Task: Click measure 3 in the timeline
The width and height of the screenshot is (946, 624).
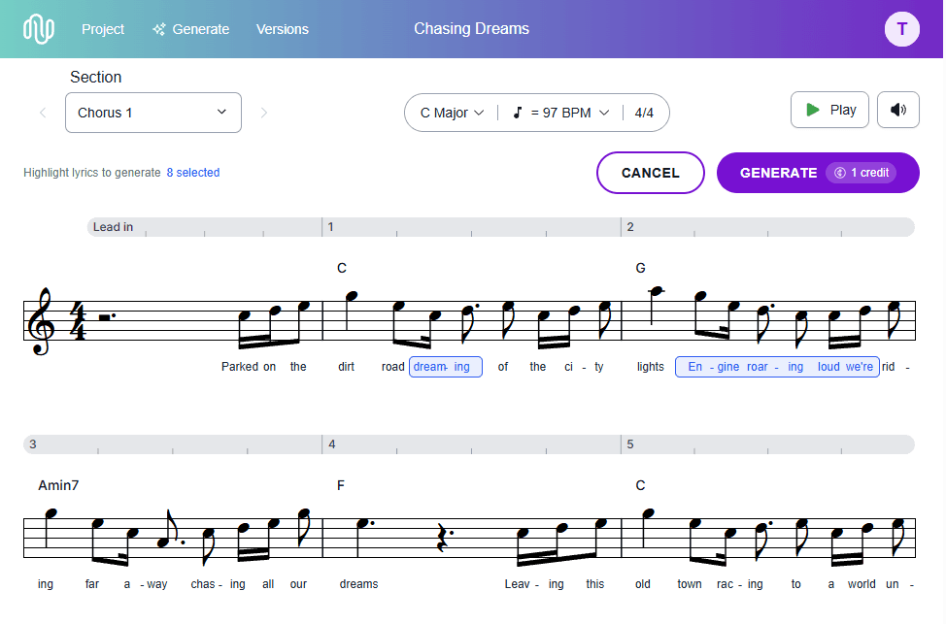Action: [x=33, y=444]
